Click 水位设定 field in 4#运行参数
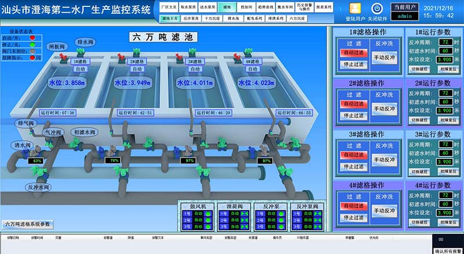 [445, 213]
